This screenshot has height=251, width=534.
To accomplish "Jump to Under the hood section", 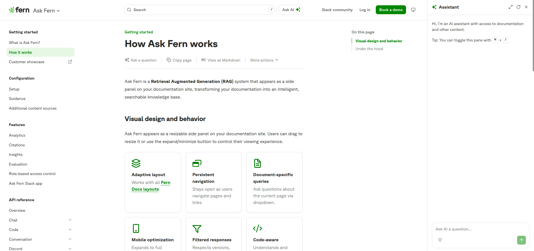I will pyautogui.click(x=369, y=49).
